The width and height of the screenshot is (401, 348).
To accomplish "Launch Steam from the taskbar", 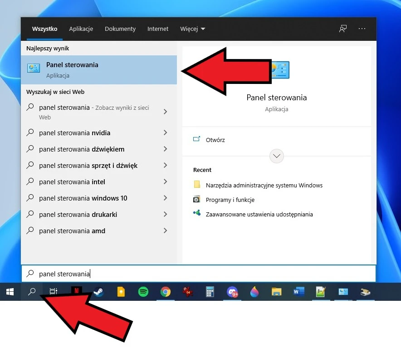I will [x=98, y=292].
